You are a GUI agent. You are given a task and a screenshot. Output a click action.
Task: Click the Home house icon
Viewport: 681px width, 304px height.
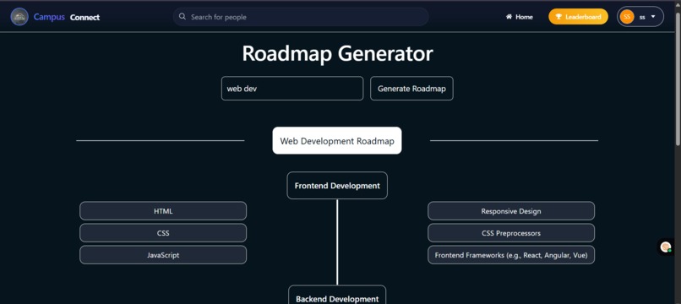pos(509,17)
